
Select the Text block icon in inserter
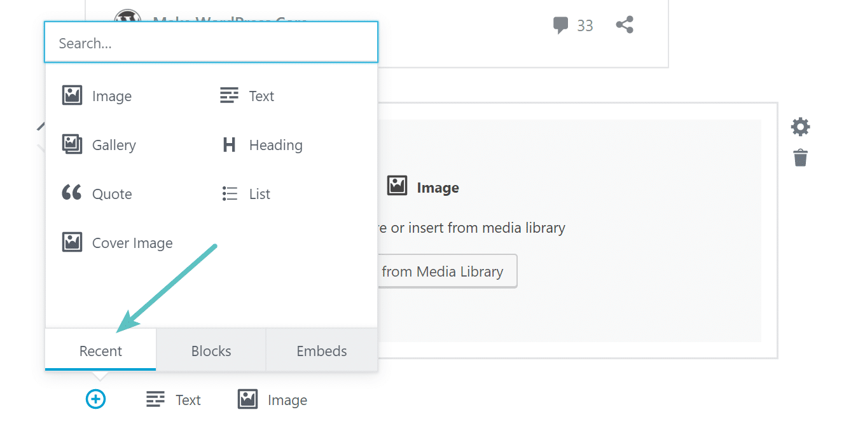(229, 96)
